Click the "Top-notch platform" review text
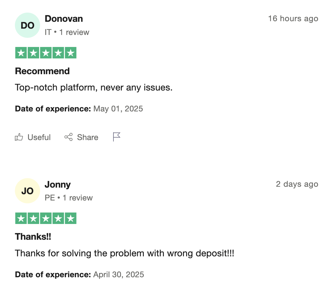The width and height of the screenshot is (330, 295). pyautogui.click(x=93, y=87)
